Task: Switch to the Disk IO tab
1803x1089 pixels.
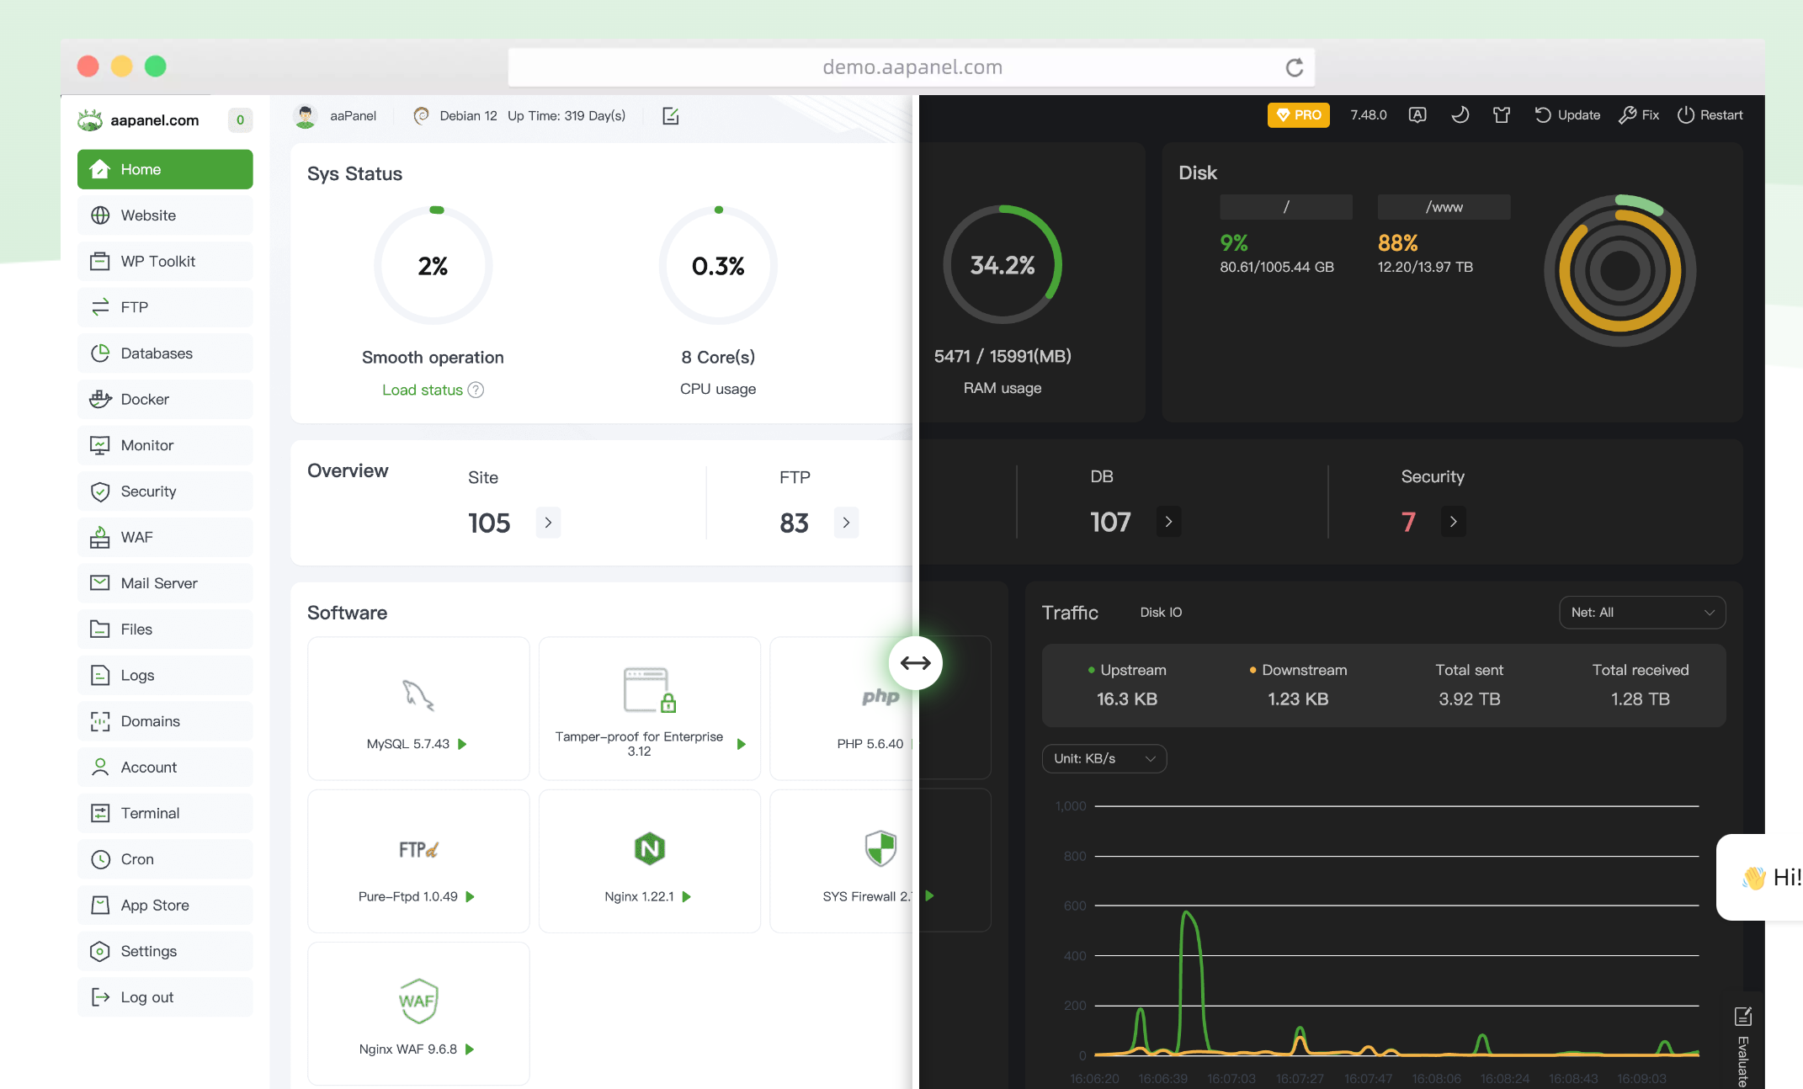Action: (1161, 613)
